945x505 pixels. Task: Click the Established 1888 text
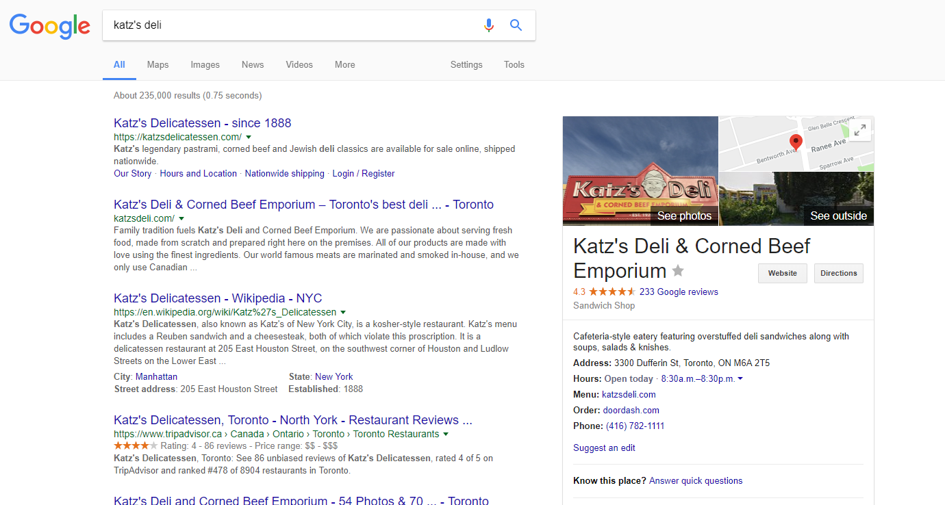pyautogui.click(x=325, y=389)
